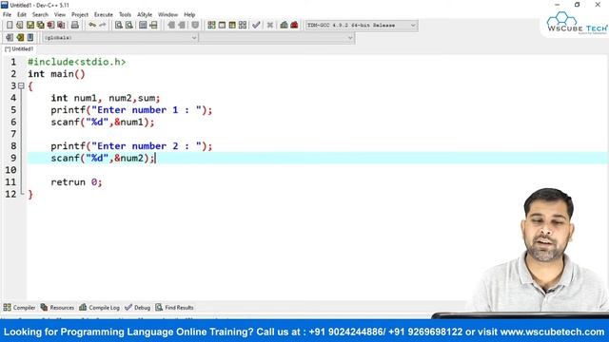Open the Tools menu
Screen dimensions: 609x342
(125, 15)
